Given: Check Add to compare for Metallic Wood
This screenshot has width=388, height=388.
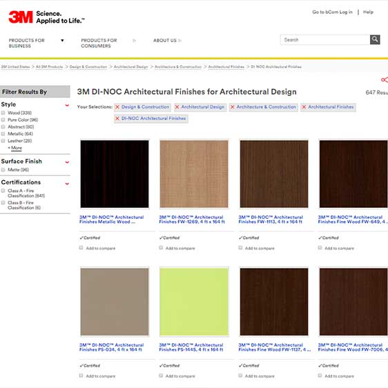Looking at the screenshot, I should coord(81,248).
